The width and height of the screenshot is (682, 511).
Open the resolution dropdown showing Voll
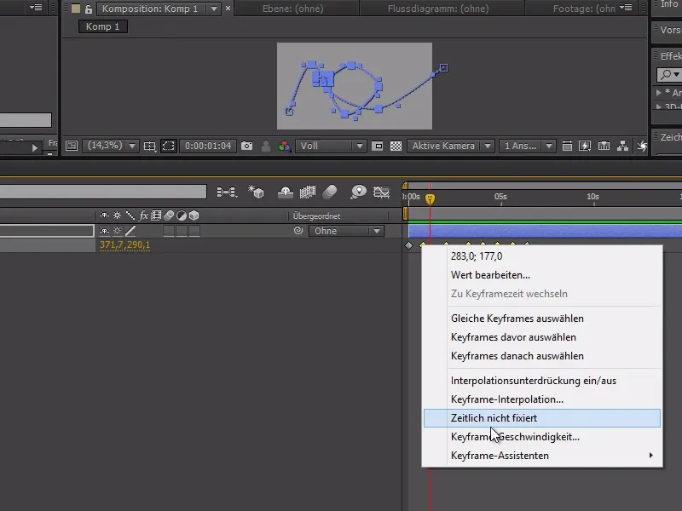coord(331,146)
